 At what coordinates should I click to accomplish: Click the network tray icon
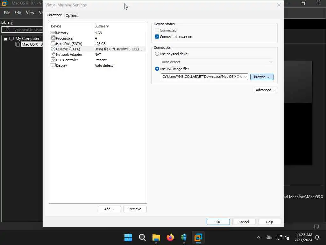279,237
